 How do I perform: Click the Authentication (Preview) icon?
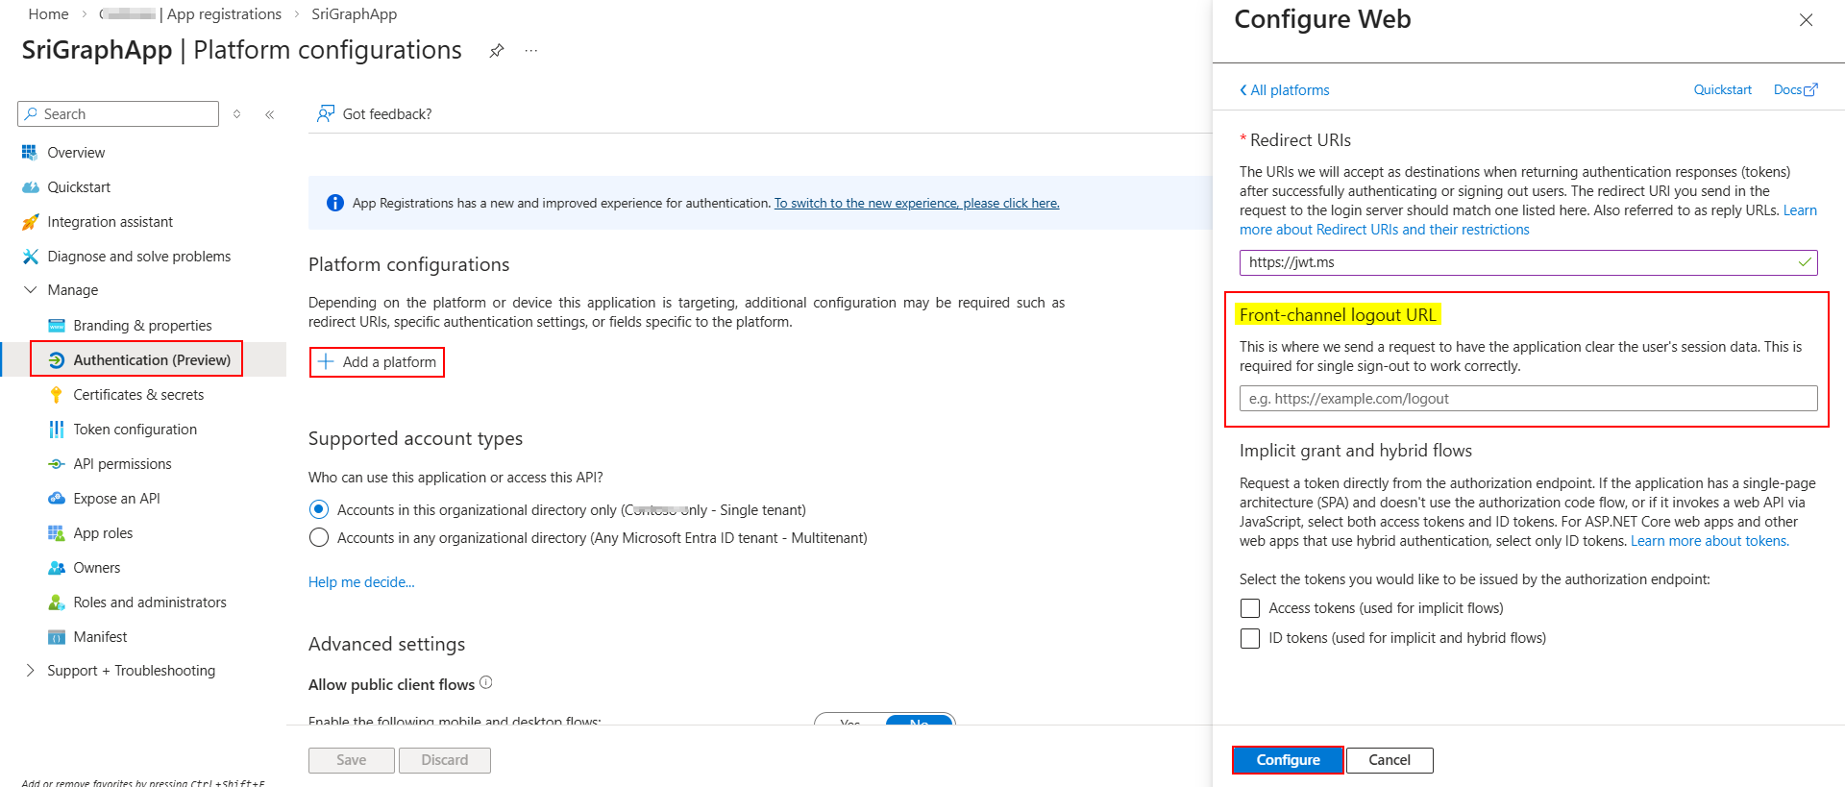pyautogui.click(x=56, y=360)
